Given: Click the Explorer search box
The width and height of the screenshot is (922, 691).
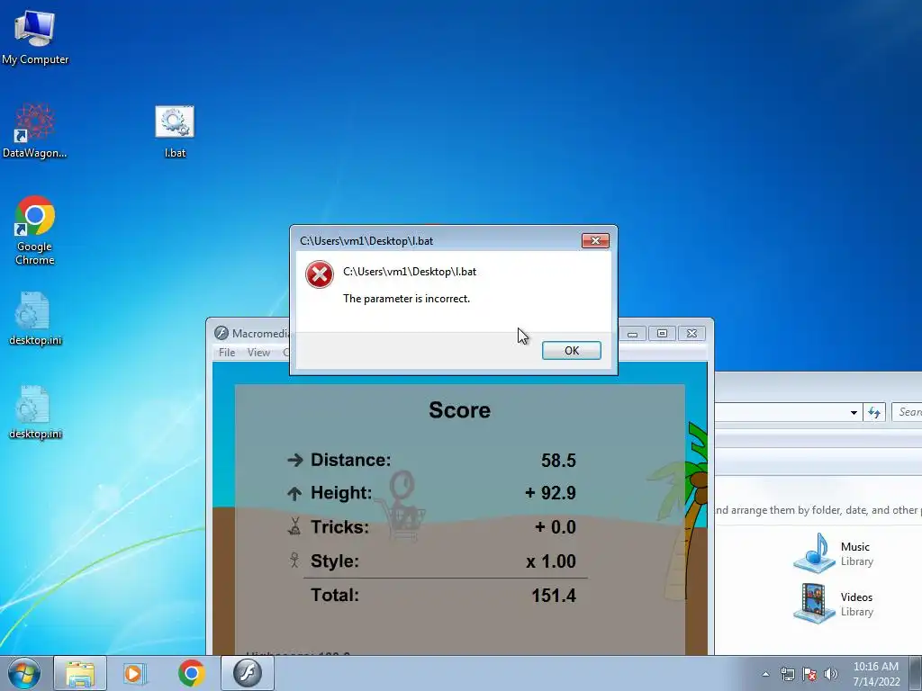Looking at the screenshot, I should 907,412.
